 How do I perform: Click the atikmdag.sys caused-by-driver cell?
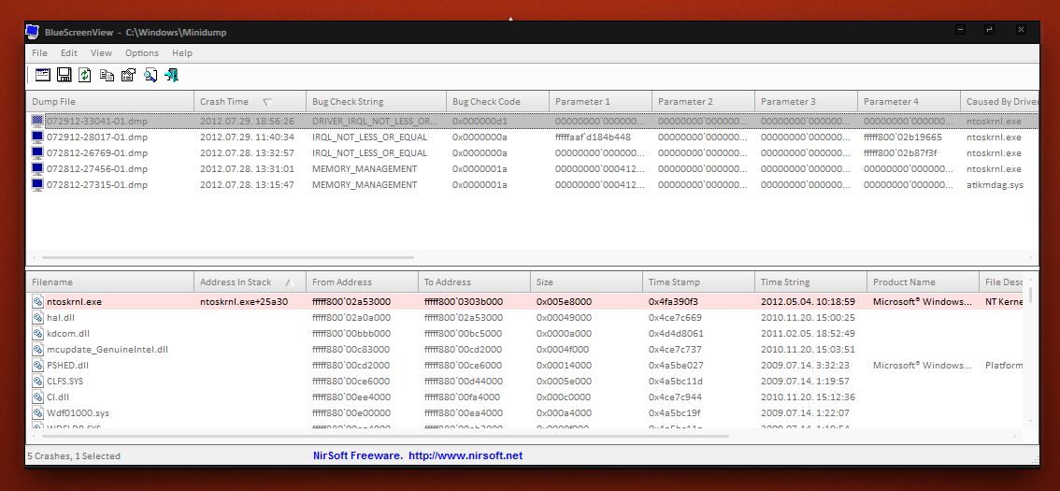click(995, 184)
